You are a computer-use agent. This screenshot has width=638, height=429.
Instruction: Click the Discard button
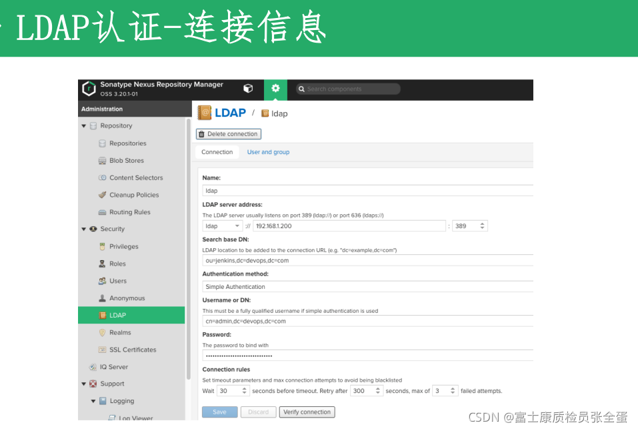tap(259, 412)
